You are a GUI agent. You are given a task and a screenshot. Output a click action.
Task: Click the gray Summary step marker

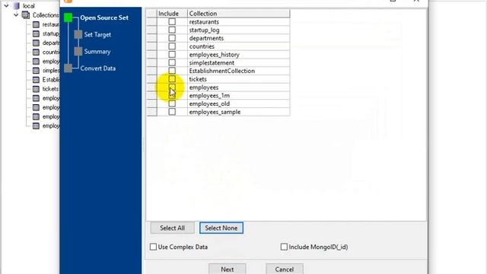pyautogui.click(x=78, y=52)
